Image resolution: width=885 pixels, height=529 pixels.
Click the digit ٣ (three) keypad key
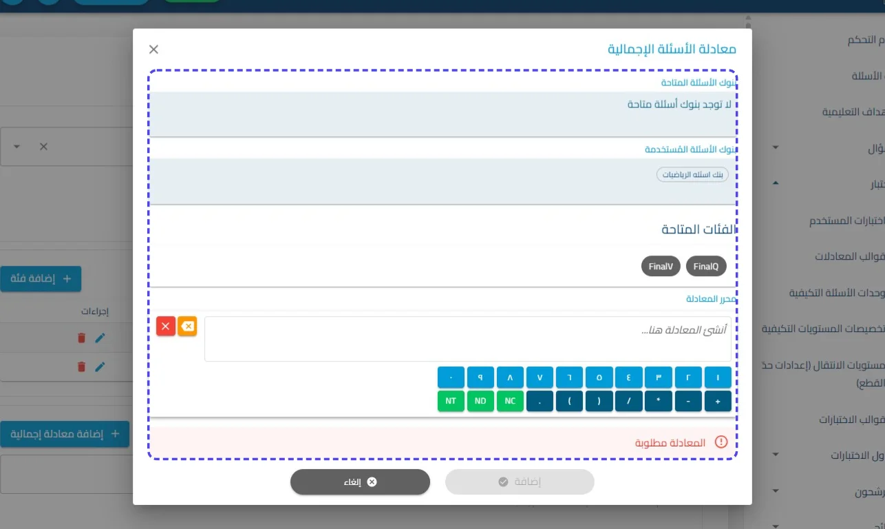click(659, 377)
